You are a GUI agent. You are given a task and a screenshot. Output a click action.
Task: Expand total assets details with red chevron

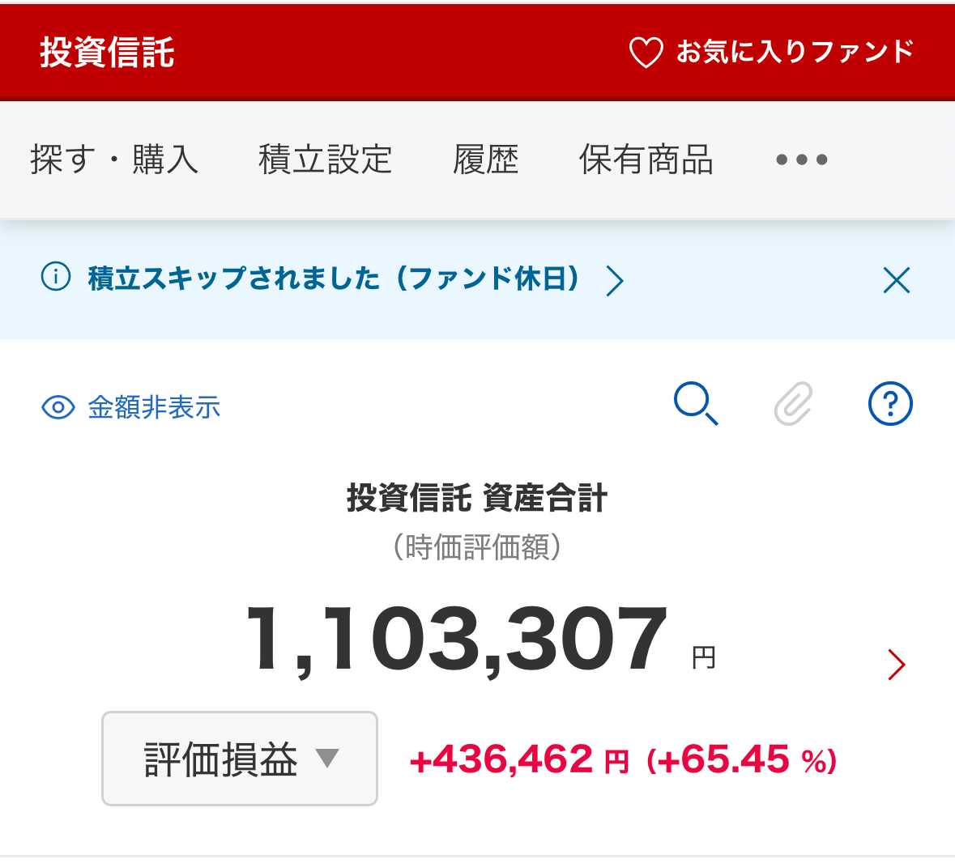click(896, 665)
